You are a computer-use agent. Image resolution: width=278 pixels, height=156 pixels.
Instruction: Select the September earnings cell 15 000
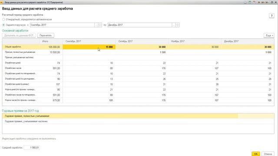coord(89,47)
